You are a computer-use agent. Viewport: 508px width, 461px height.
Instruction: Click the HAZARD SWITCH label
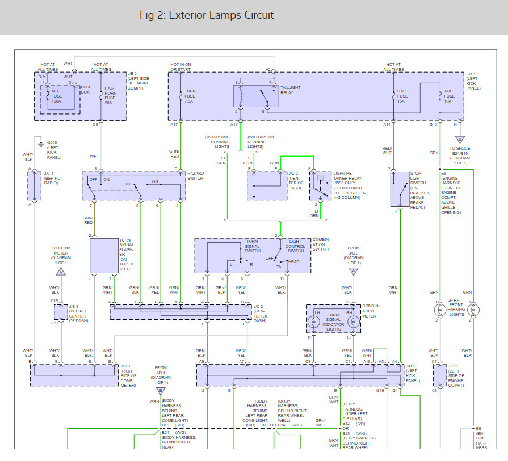(x=195, y=176)
